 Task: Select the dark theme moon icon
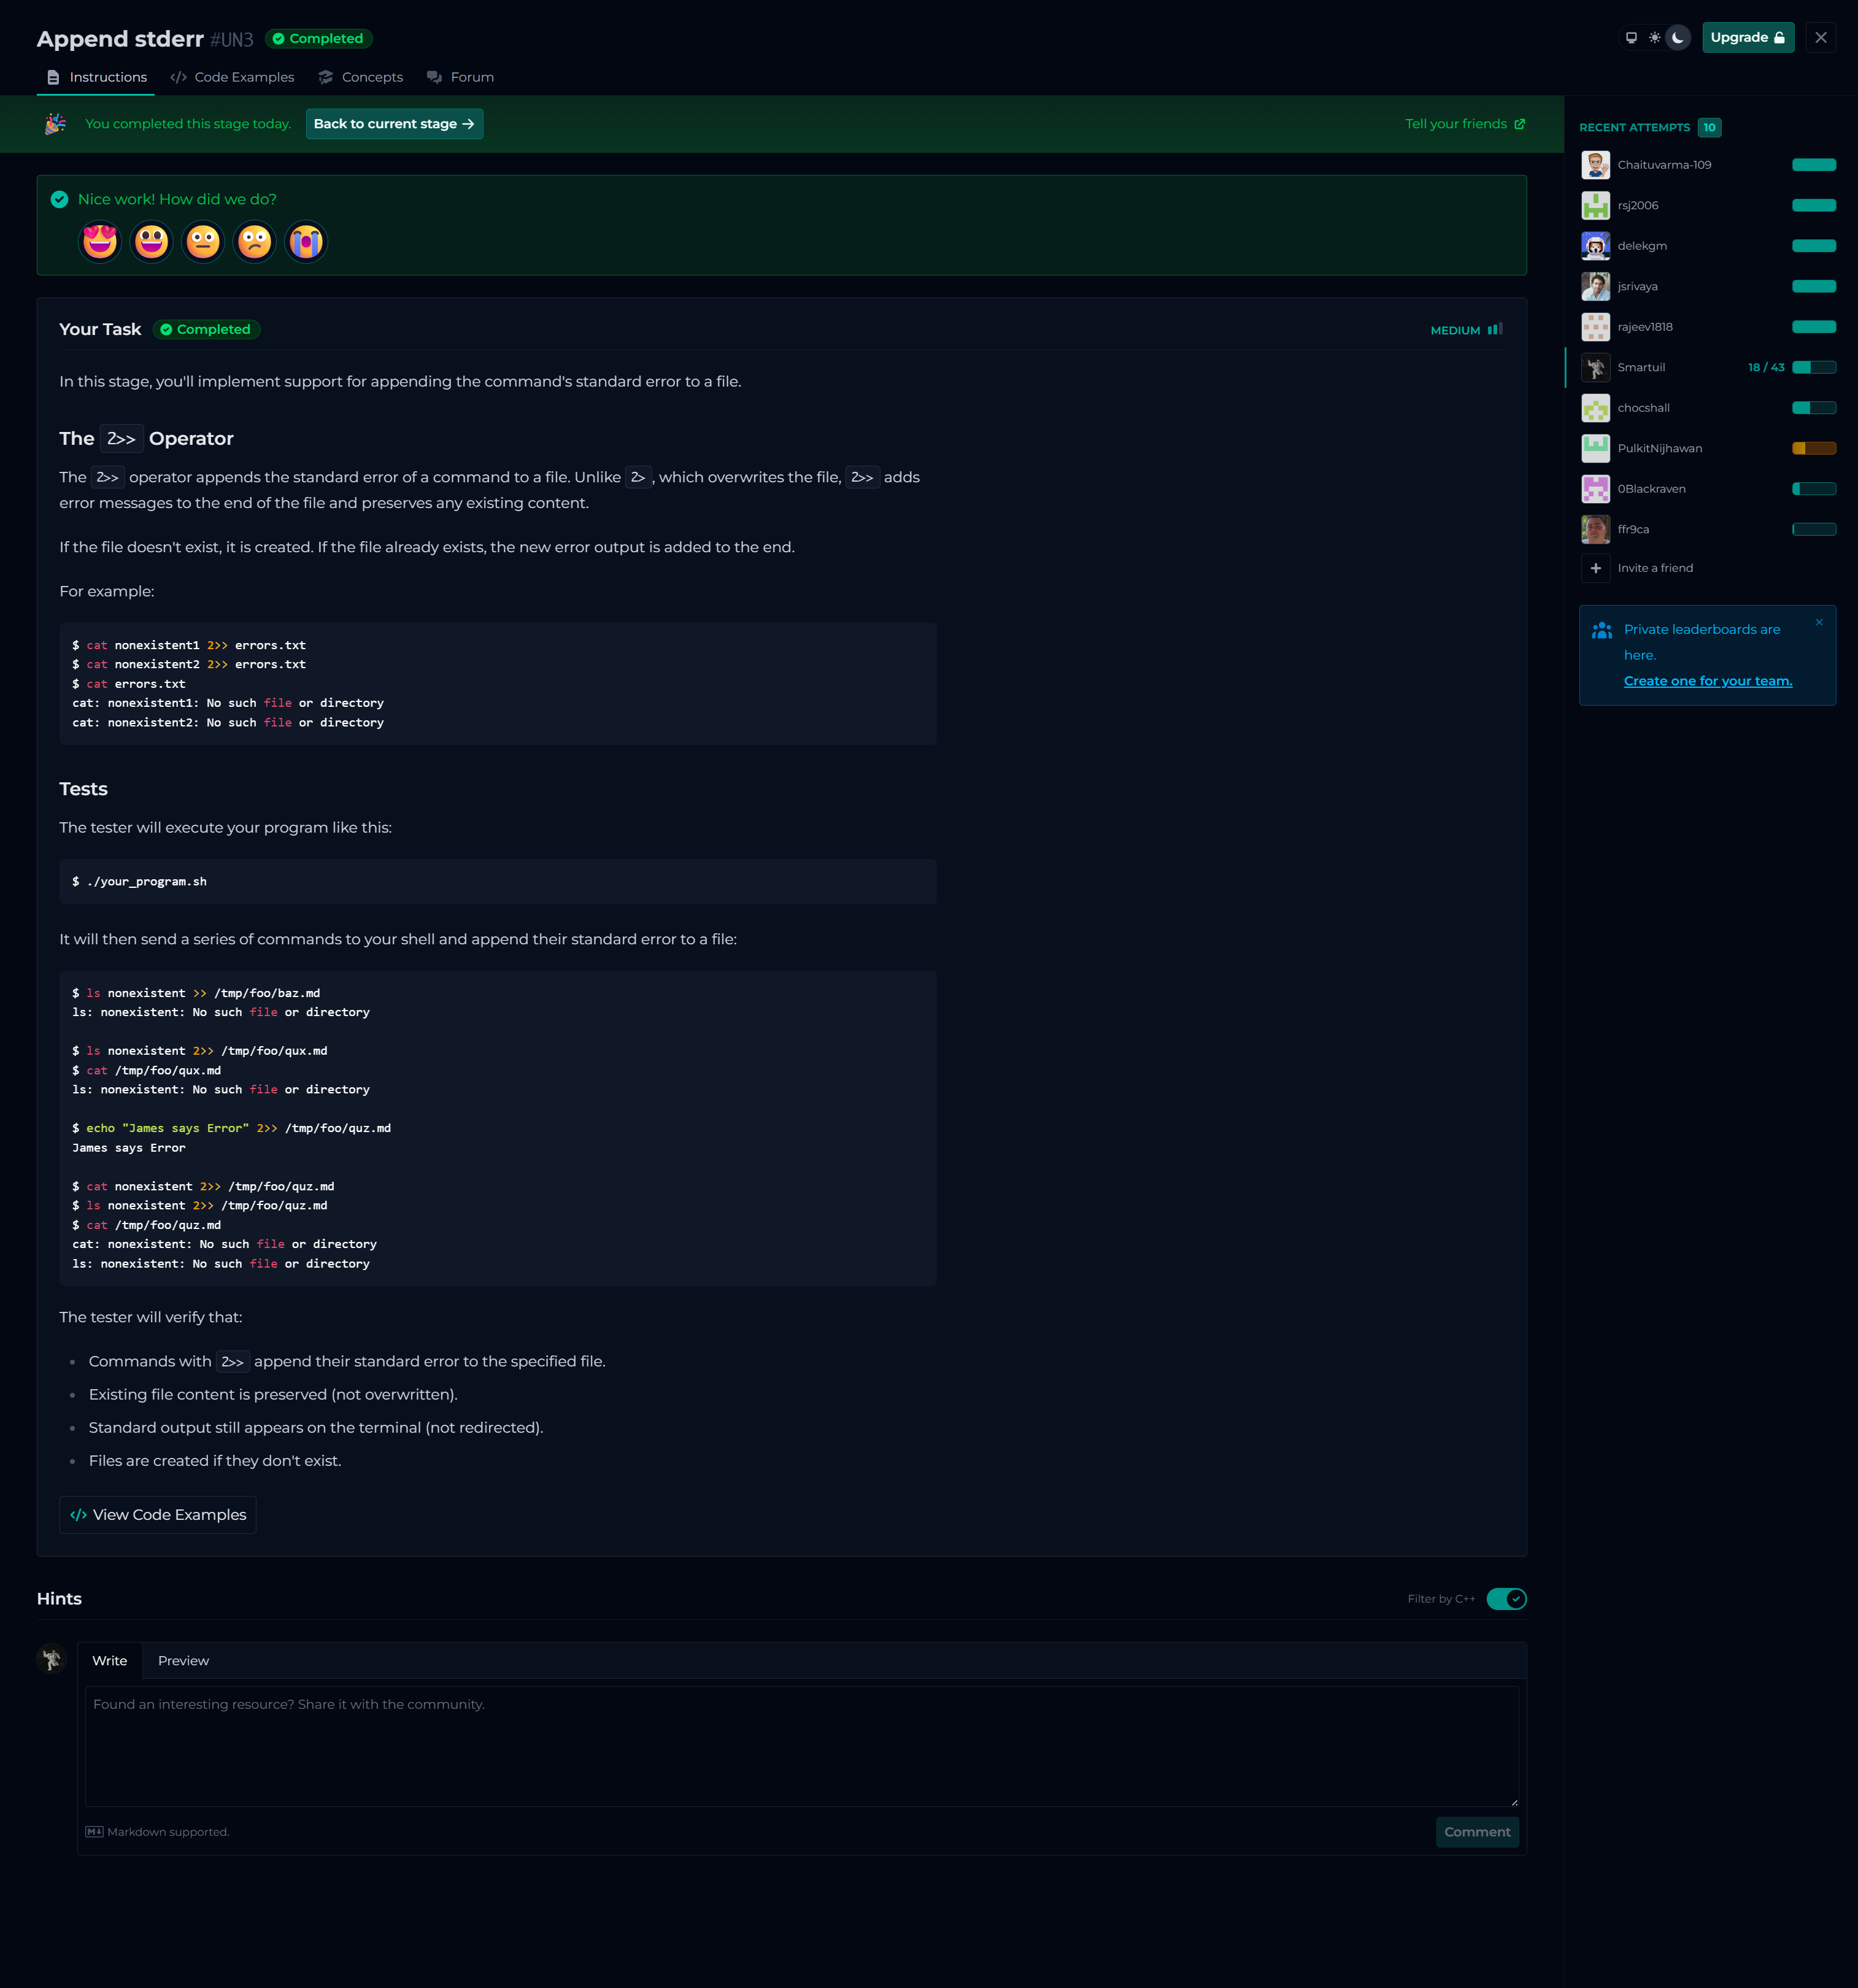click(x=1678, y=38)
